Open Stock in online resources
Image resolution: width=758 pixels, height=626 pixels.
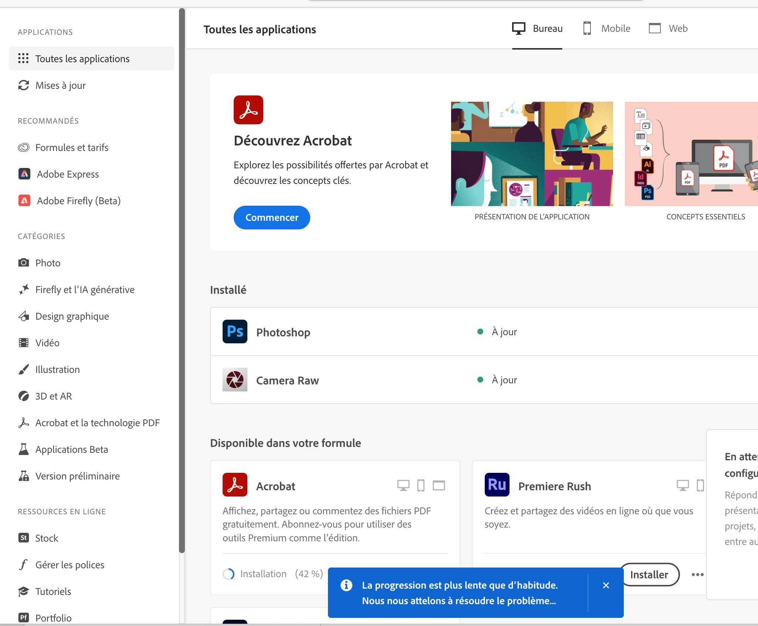[x=47, y=538]
